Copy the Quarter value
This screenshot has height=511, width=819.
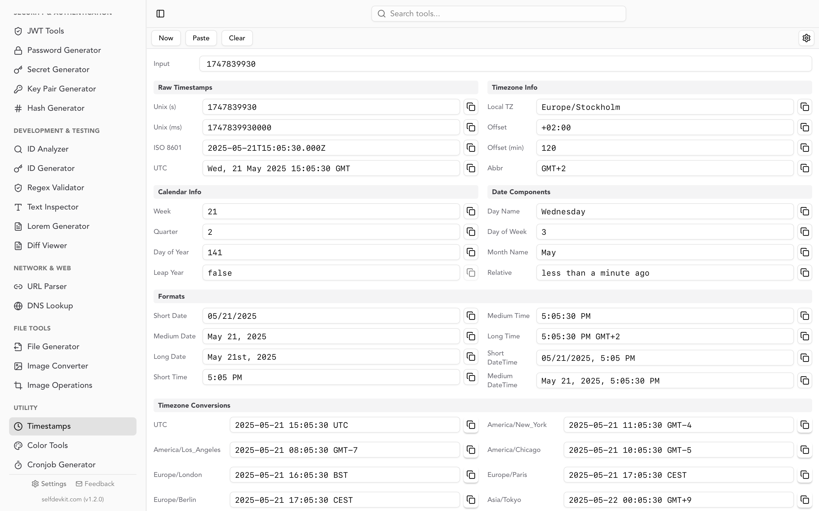[471, 232]
